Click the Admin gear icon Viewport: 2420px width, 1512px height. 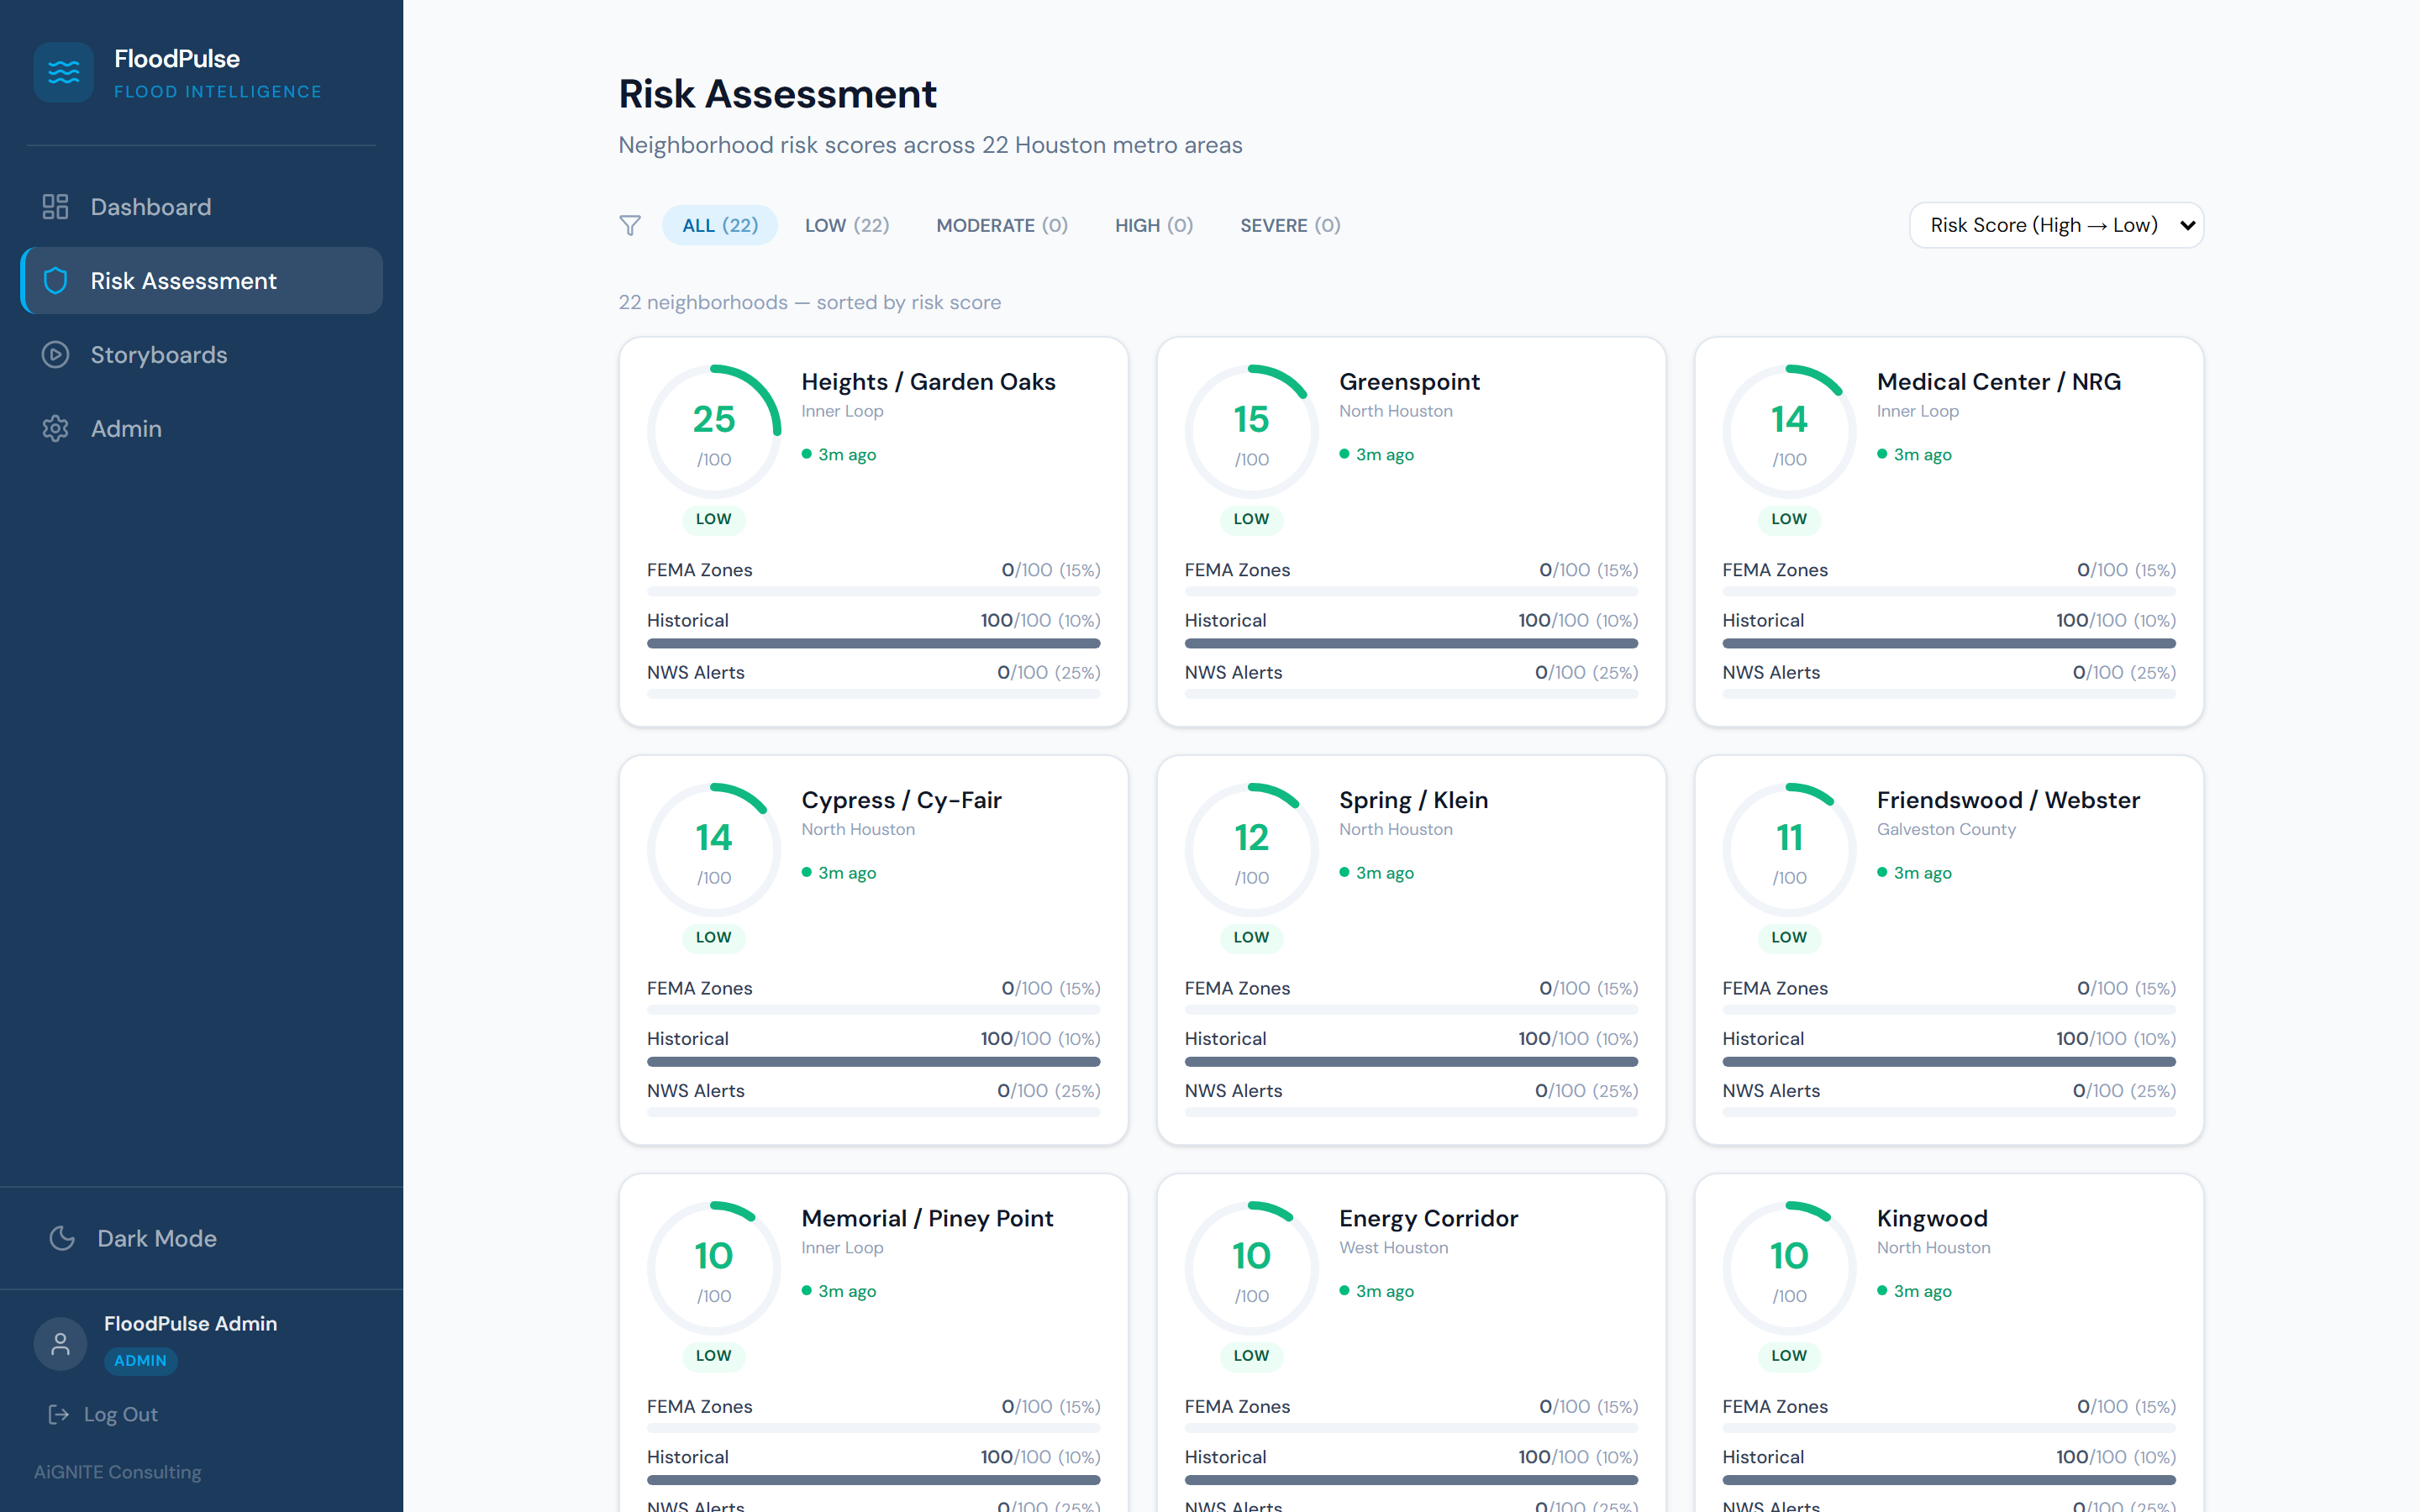(x=55, y=428)
